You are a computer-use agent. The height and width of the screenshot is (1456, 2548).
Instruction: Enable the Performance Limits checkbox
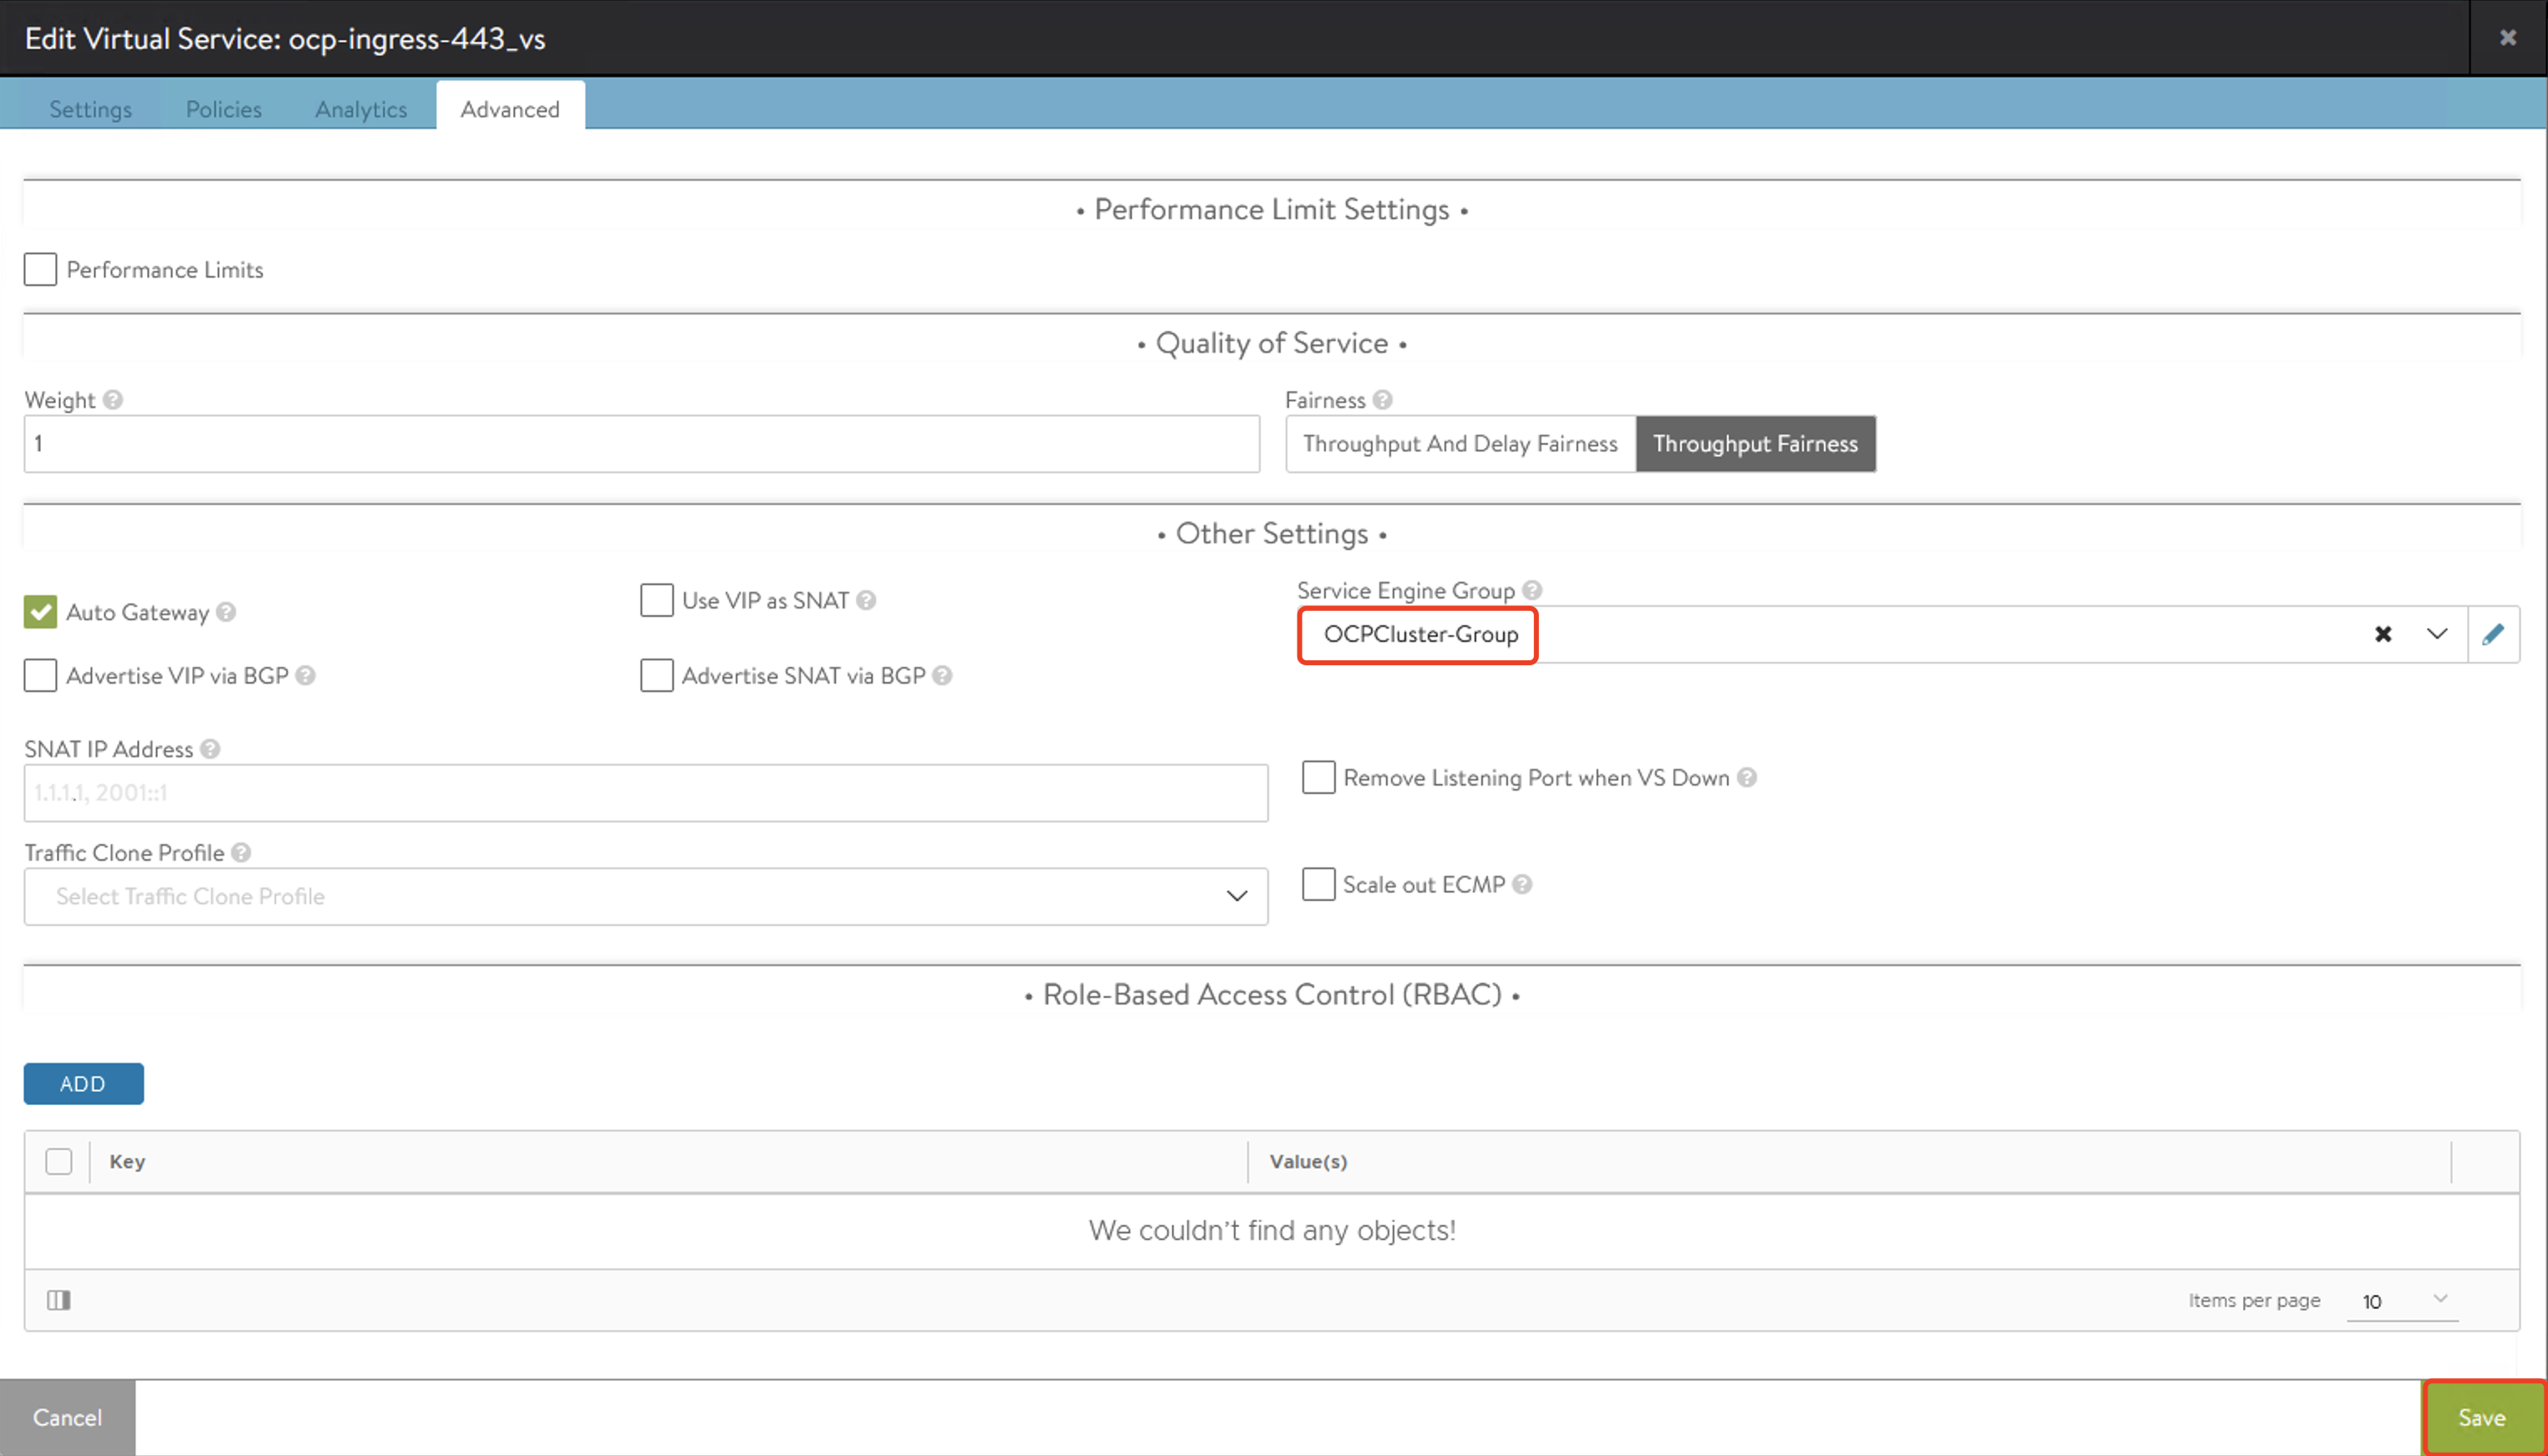pos(40,270)
